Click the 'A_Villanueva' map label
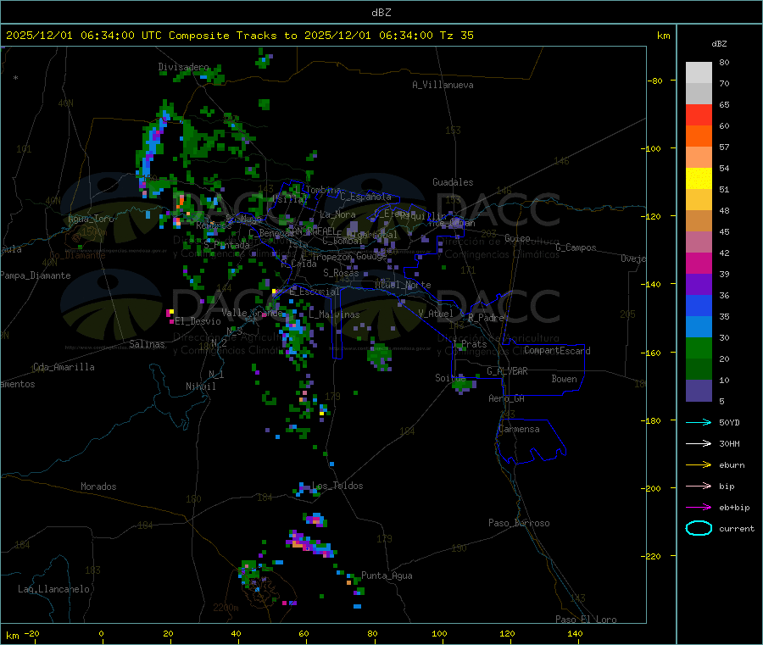Image resolution: width=763 pixels, height=645 pixels. coord(443,85)
